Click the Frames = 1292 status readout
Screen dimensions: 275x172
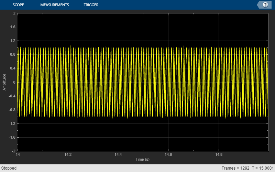click(x=235, y=169)
